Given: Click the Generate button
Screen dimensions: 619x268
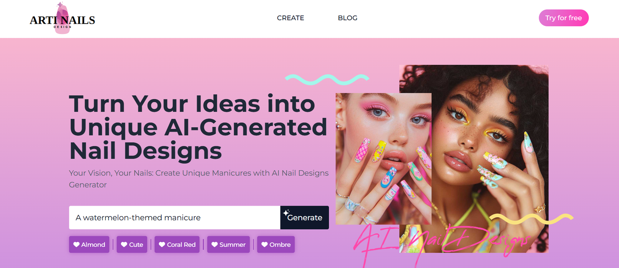Looking at the screenshot, I should click(x=304, y=218).
